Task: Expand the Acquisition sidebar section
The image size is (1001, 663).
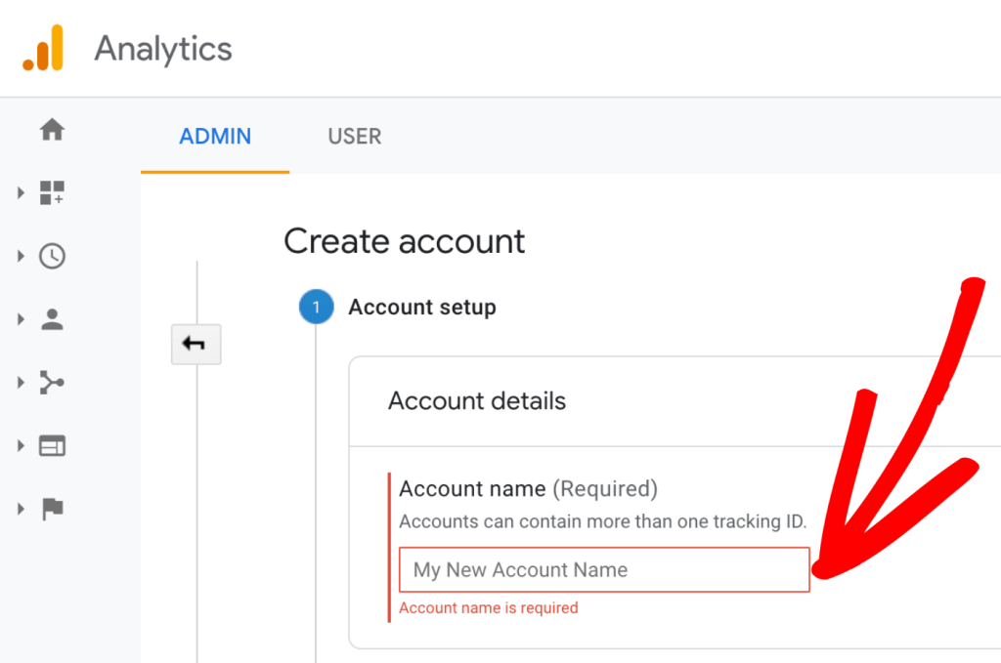Action: pos(22,382)
